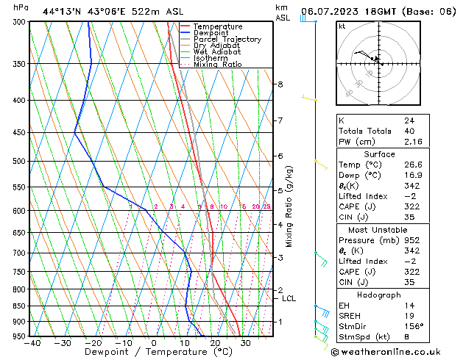463x357 pixels.
Task: Click the blue wind barb at 850 hPa
Action: click(x=322, y=311)
